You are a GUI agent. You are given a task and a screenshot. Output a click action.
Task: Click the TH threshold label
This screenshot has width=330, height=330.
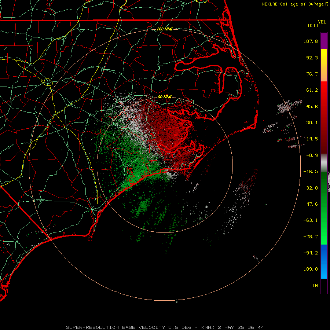point(315,286)
